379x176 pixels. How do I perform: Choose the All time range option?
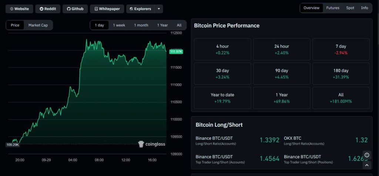tap(179, 25)
